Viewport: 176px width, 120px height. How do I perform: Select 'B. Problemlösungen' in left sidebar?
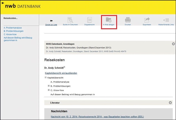(x=13, y=31)
